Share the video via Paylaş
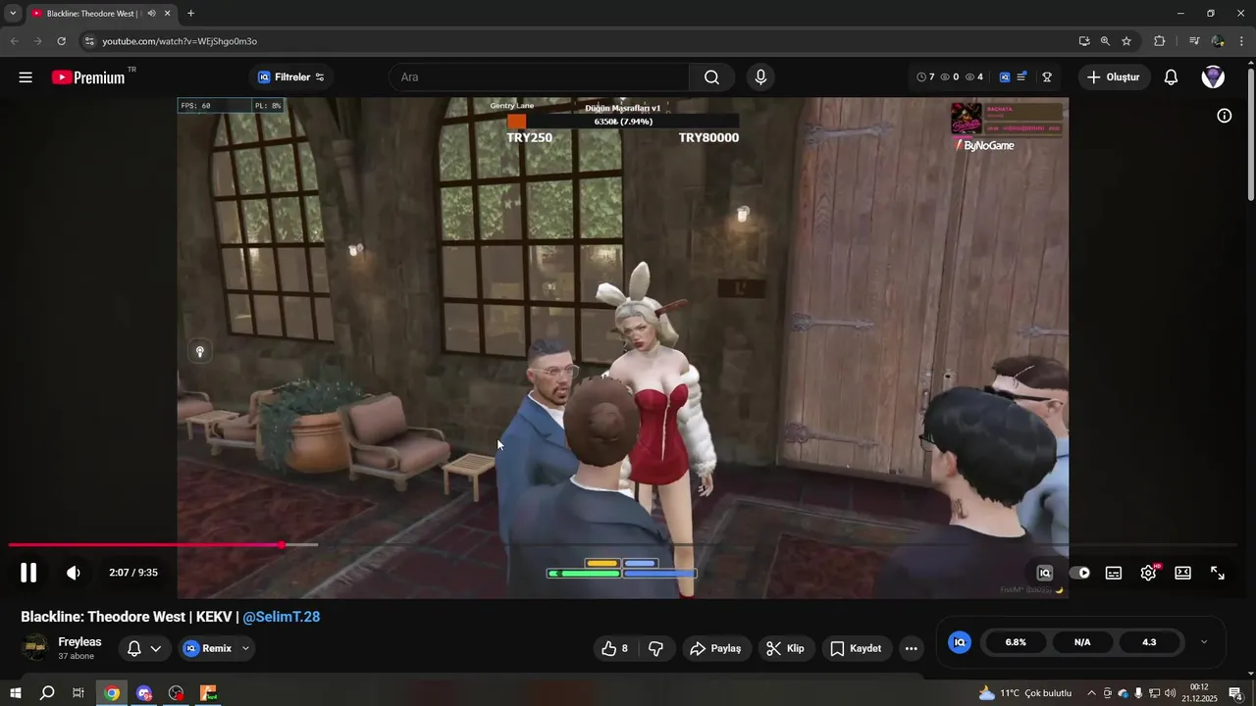 tap(716, 648)
